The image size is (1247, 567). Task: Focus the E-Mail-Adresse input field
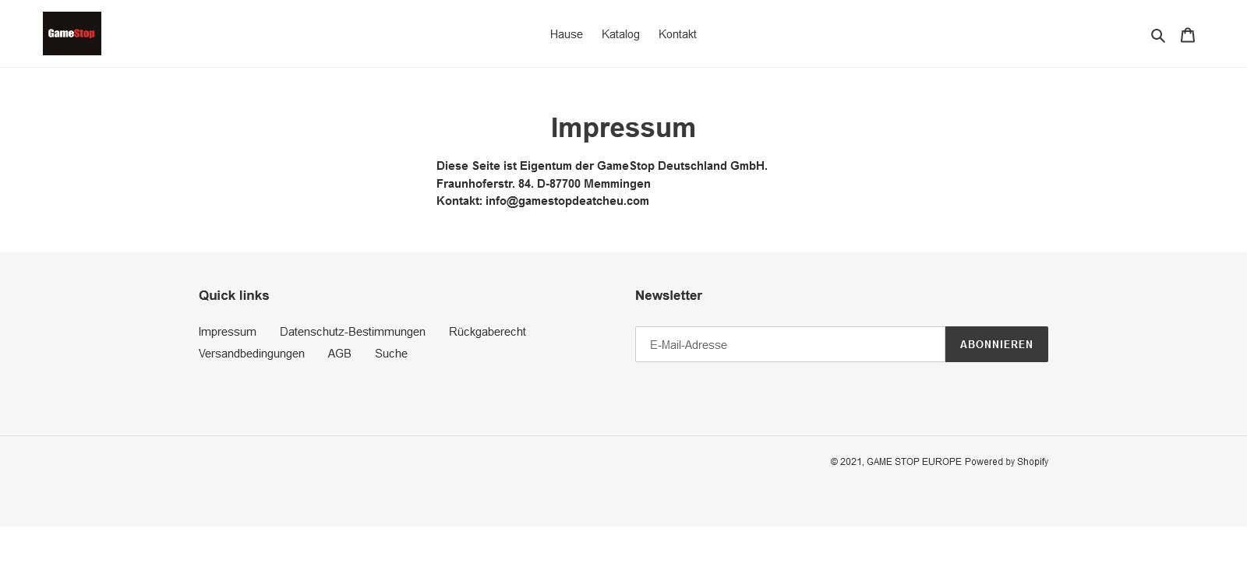tap(790, 344)
